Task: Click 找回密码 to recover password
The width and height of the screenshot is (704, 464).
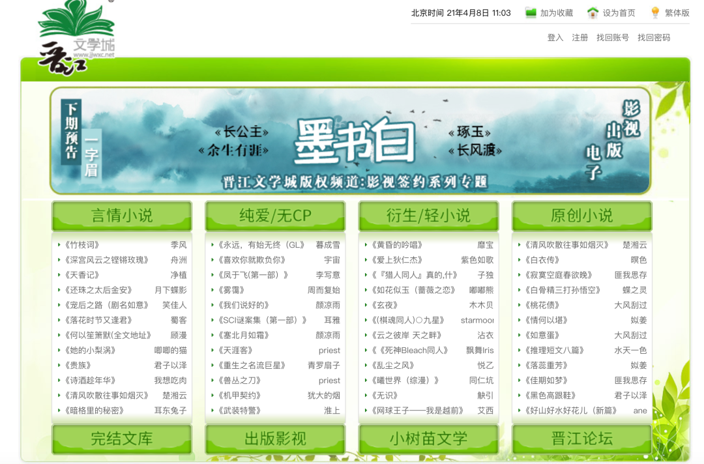Action: tap(654, 38)
